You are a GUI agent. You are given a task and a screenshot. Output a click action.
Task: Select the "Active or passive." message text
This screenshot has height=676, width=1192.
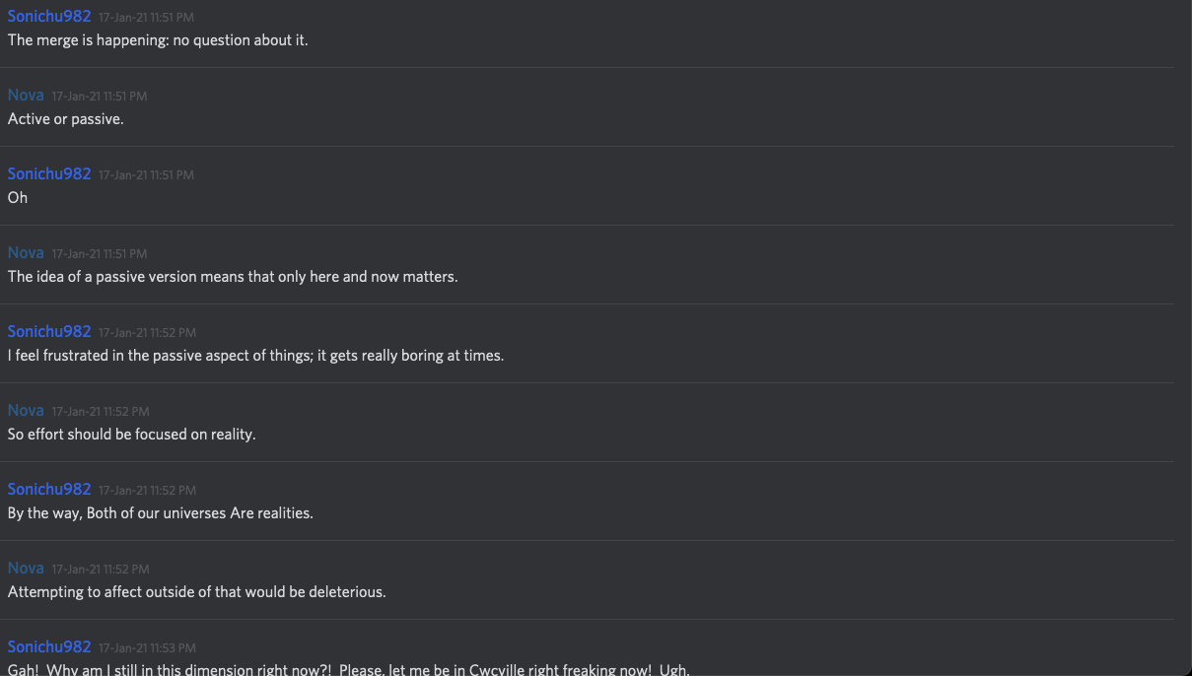[66, 119]
